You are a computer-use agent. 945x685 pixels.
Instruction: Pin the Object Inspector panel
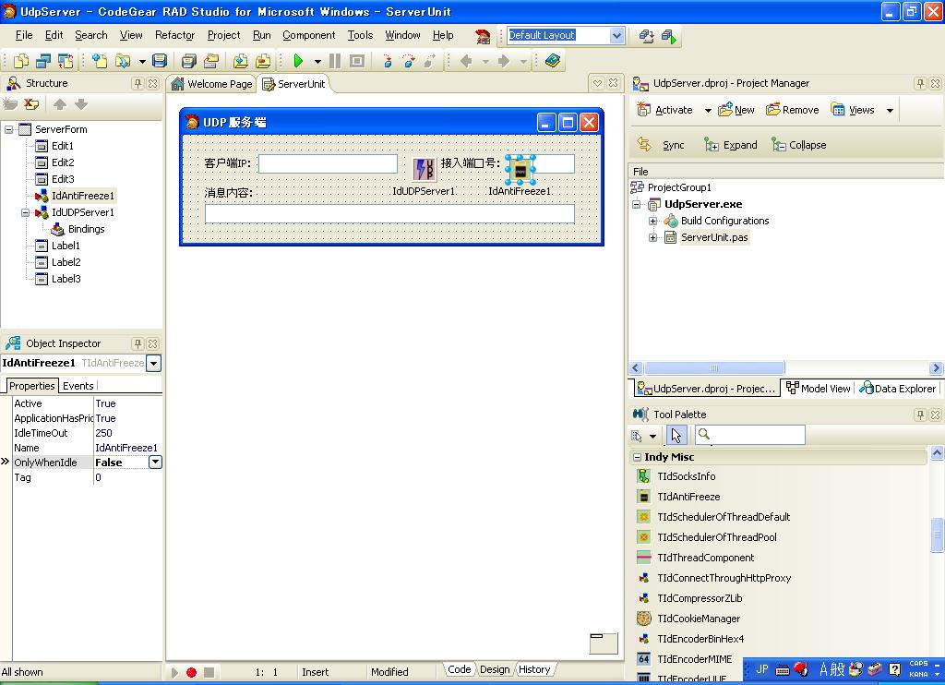(138, 343)
